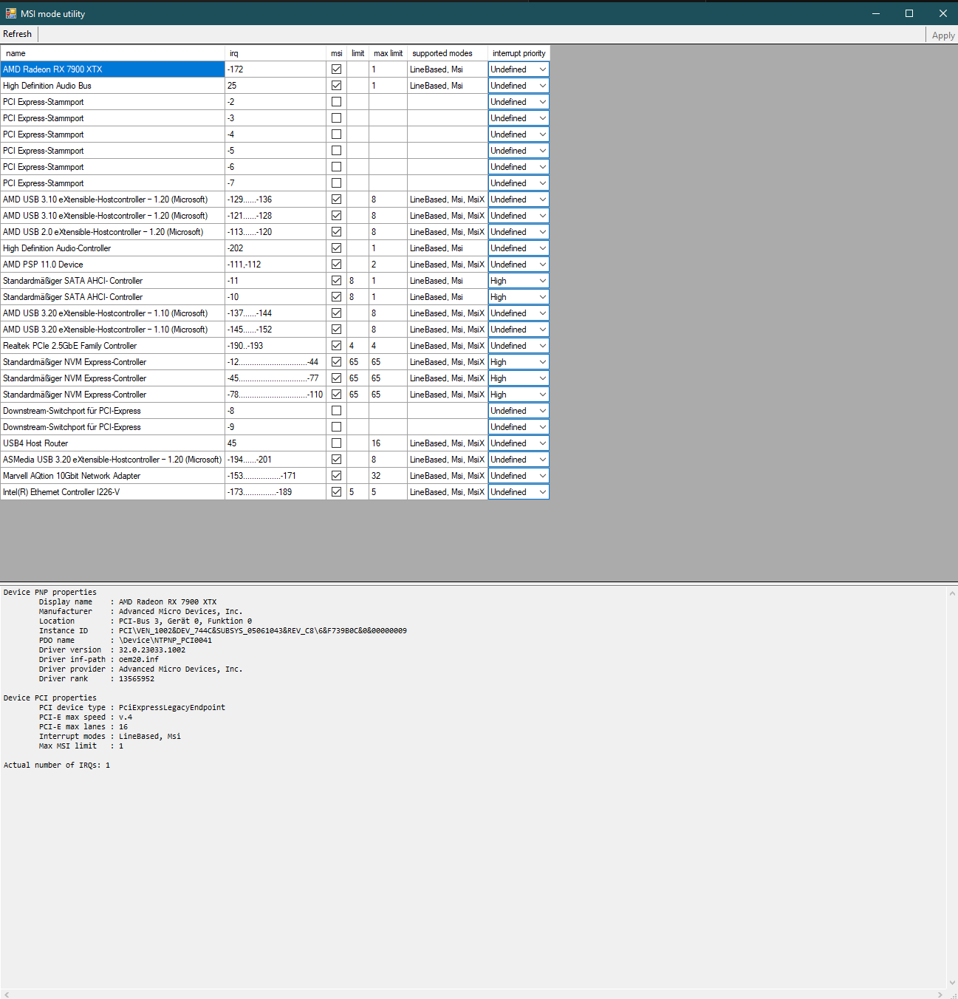The height and width of the screenshot is (999, 958).
Task: Click Driver version 32.0.23033.1002 text
Action: (152, 650)
